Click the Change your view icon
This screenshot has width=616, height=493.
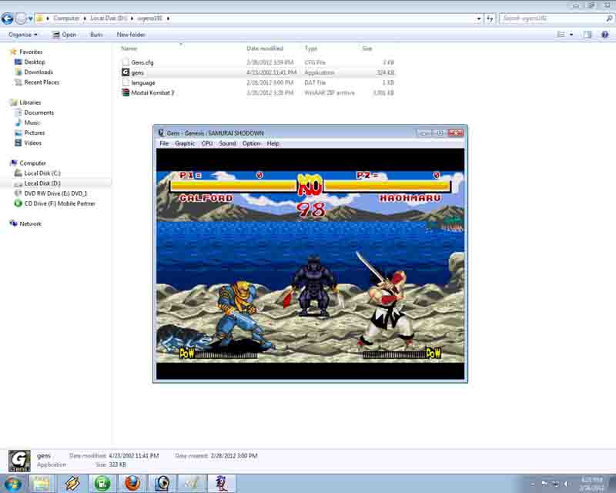[x=561, y=35]
